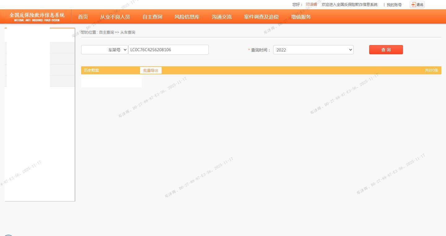The height and width of the screenshot is (236, 446).
Task: Go to 首页 in the navigation bar
Action: coord(83,17)
